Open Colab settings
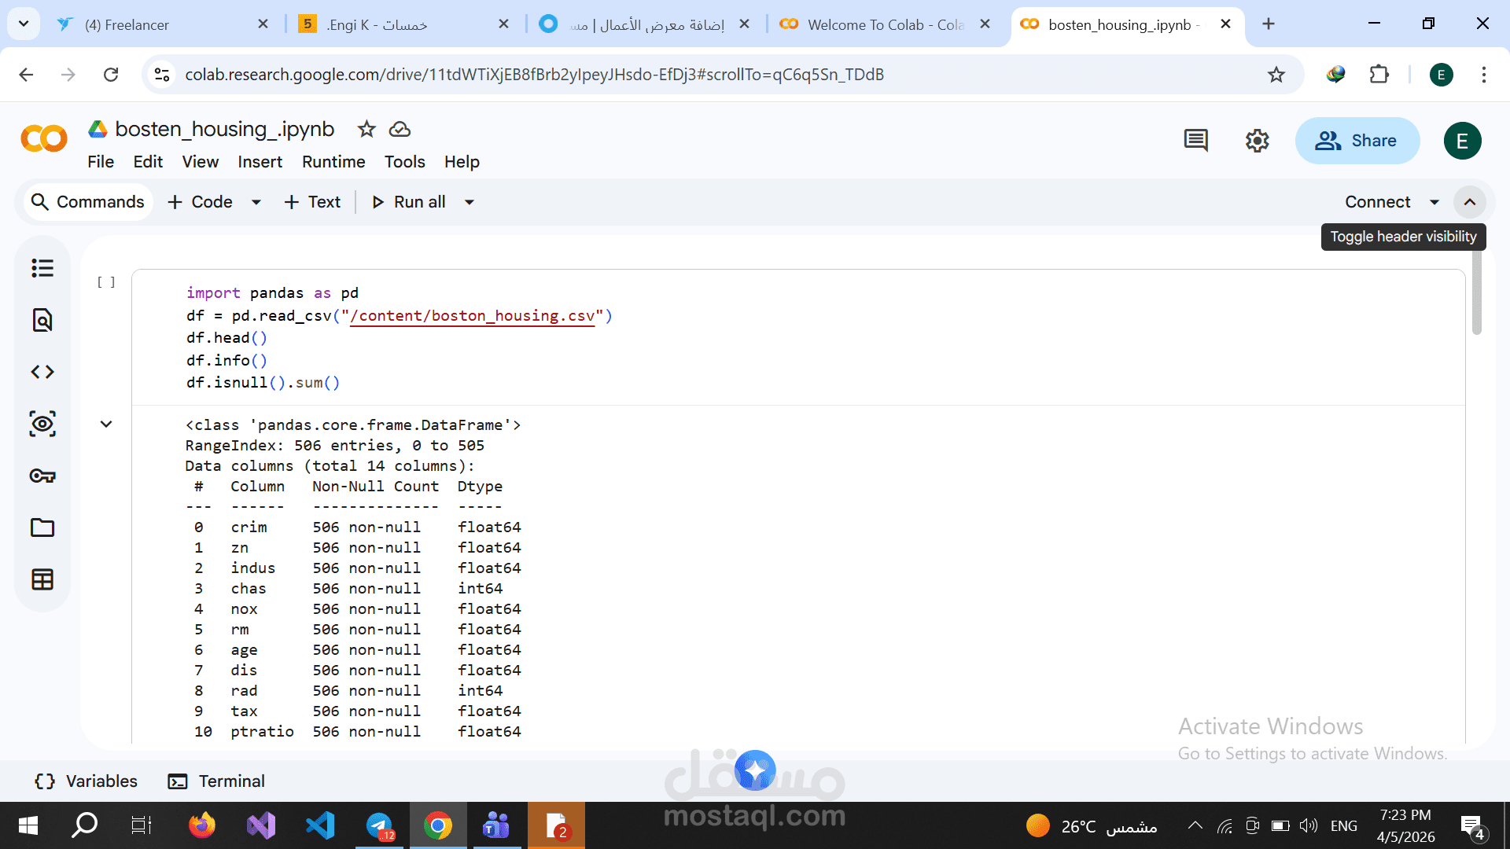This screenshot has width=1510, height=849. pyautogui.click(x=1256, y=140)
